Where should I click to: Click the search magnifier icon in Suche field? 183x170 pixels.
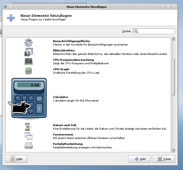(x=136, y=31)
